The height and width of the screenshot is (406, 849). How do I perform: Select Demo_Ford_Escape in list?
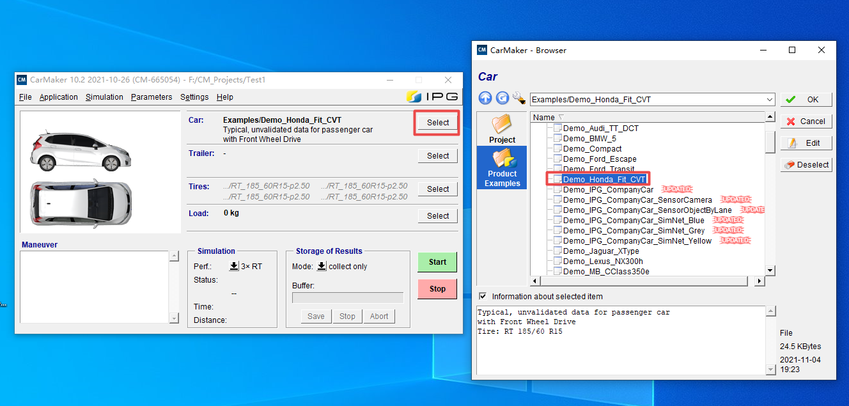click(600, 159)
